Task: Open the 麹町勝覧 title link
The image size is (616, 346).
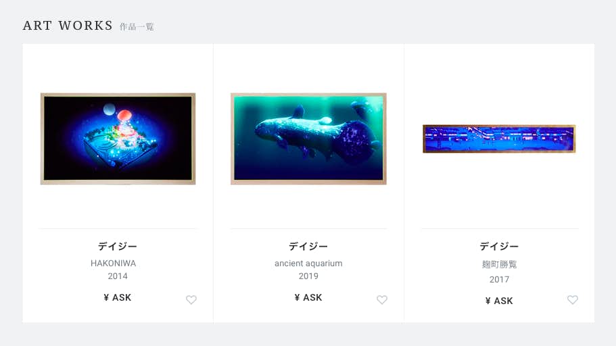Action: (x=499, y=264)
